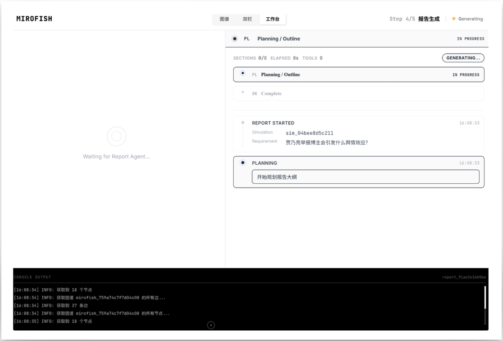Image resolution: width=503 pixels, height=341 pixels.
Task: Select the 工作台 view tab
Action: [272, 19]
